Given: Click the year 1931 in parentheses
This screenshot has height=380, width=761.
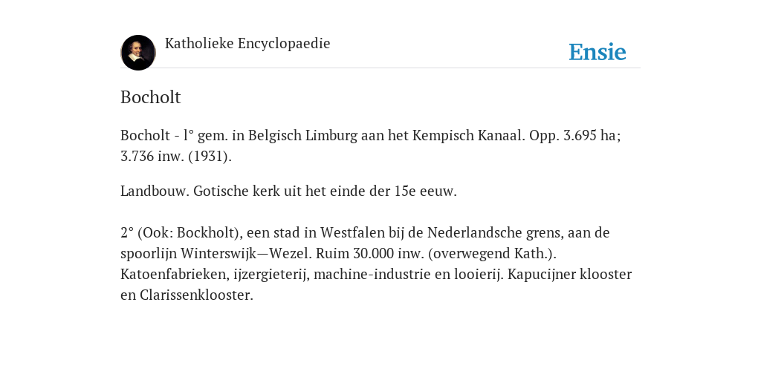Looking at the screenshot, I should [x=208, y=157].
